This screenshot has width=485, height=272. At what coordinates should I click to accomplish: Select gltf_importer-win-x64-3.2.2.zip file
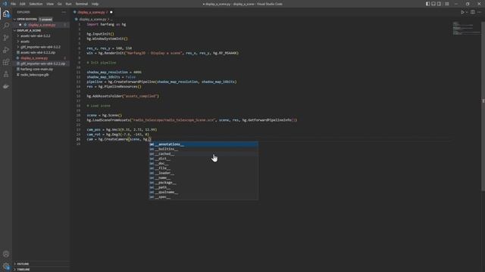(x=42, y=63)
